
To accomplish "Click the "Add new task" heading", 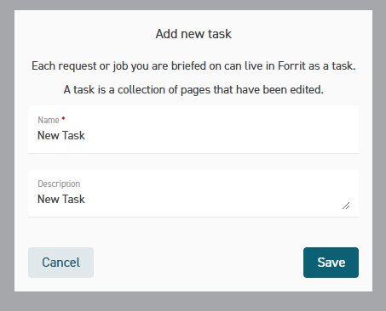I will click(193, 34).
